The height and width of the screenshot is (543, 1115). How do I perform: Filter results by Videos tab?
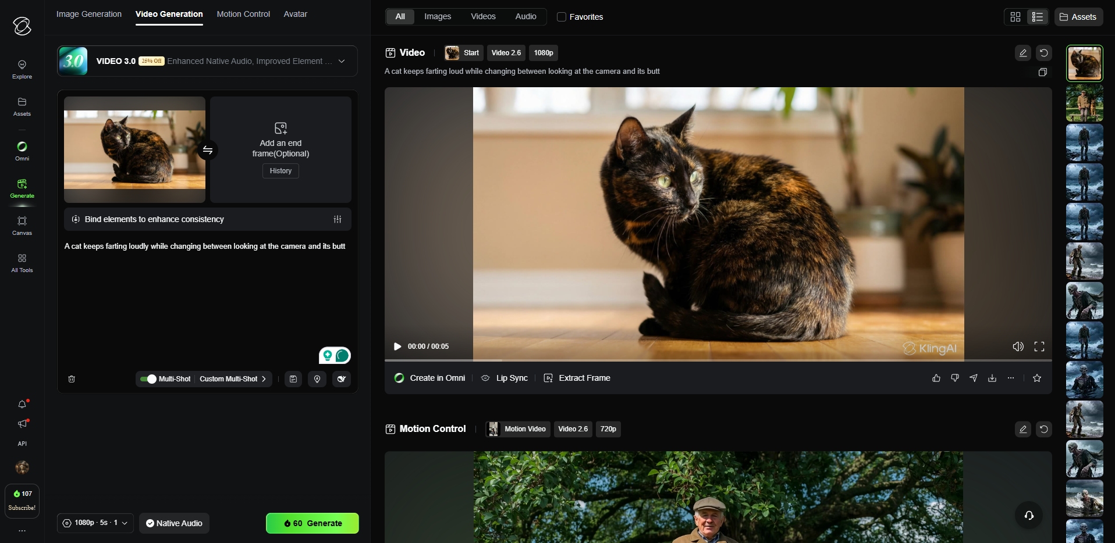pyautogui.click(x=483, y=17)
